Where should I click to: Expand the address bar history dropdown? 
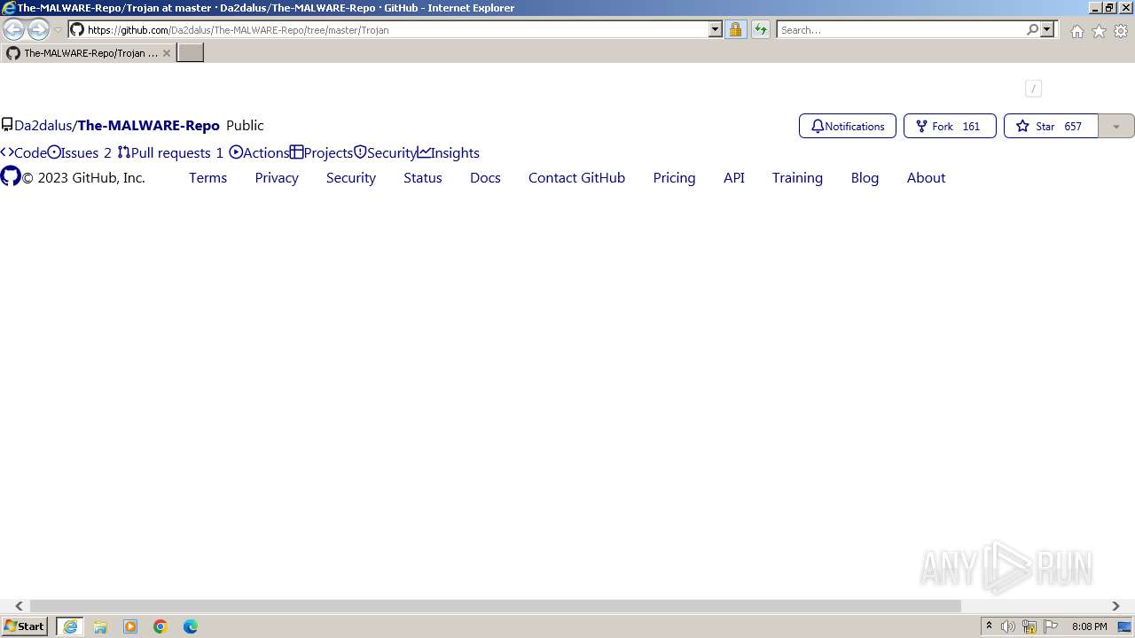[716, 29]
